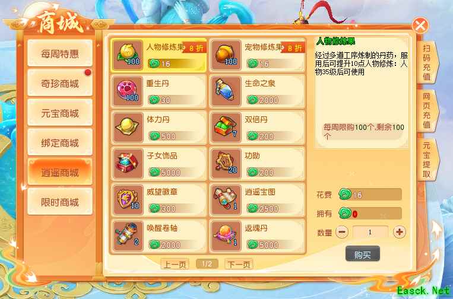Viewport: 453px width, 299px height.
Task: Select the 宠物修炼果 acorn icon
Action: (226, 55)
